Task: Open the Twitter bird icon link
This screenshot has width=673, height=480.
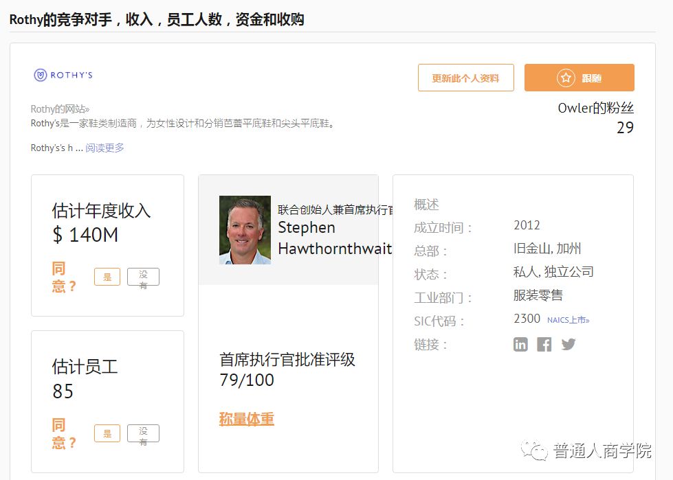Action: pos(568,344)
